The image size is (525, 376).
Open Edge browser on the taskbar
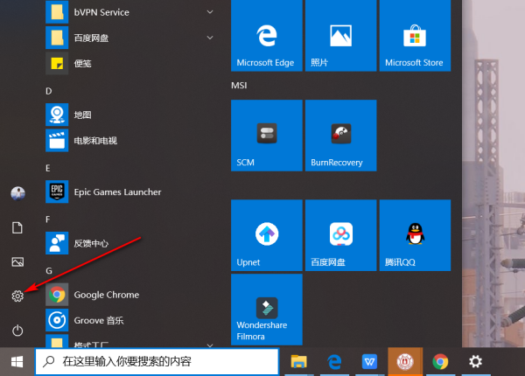point(334,362)
